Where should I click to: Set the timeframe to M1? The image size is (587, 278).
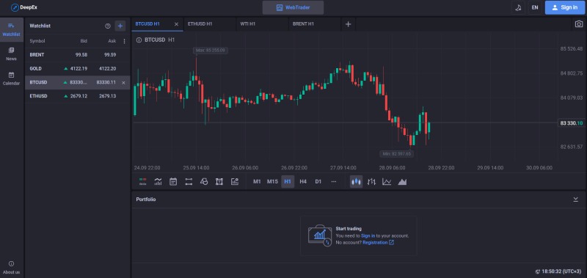coord(257,181)
